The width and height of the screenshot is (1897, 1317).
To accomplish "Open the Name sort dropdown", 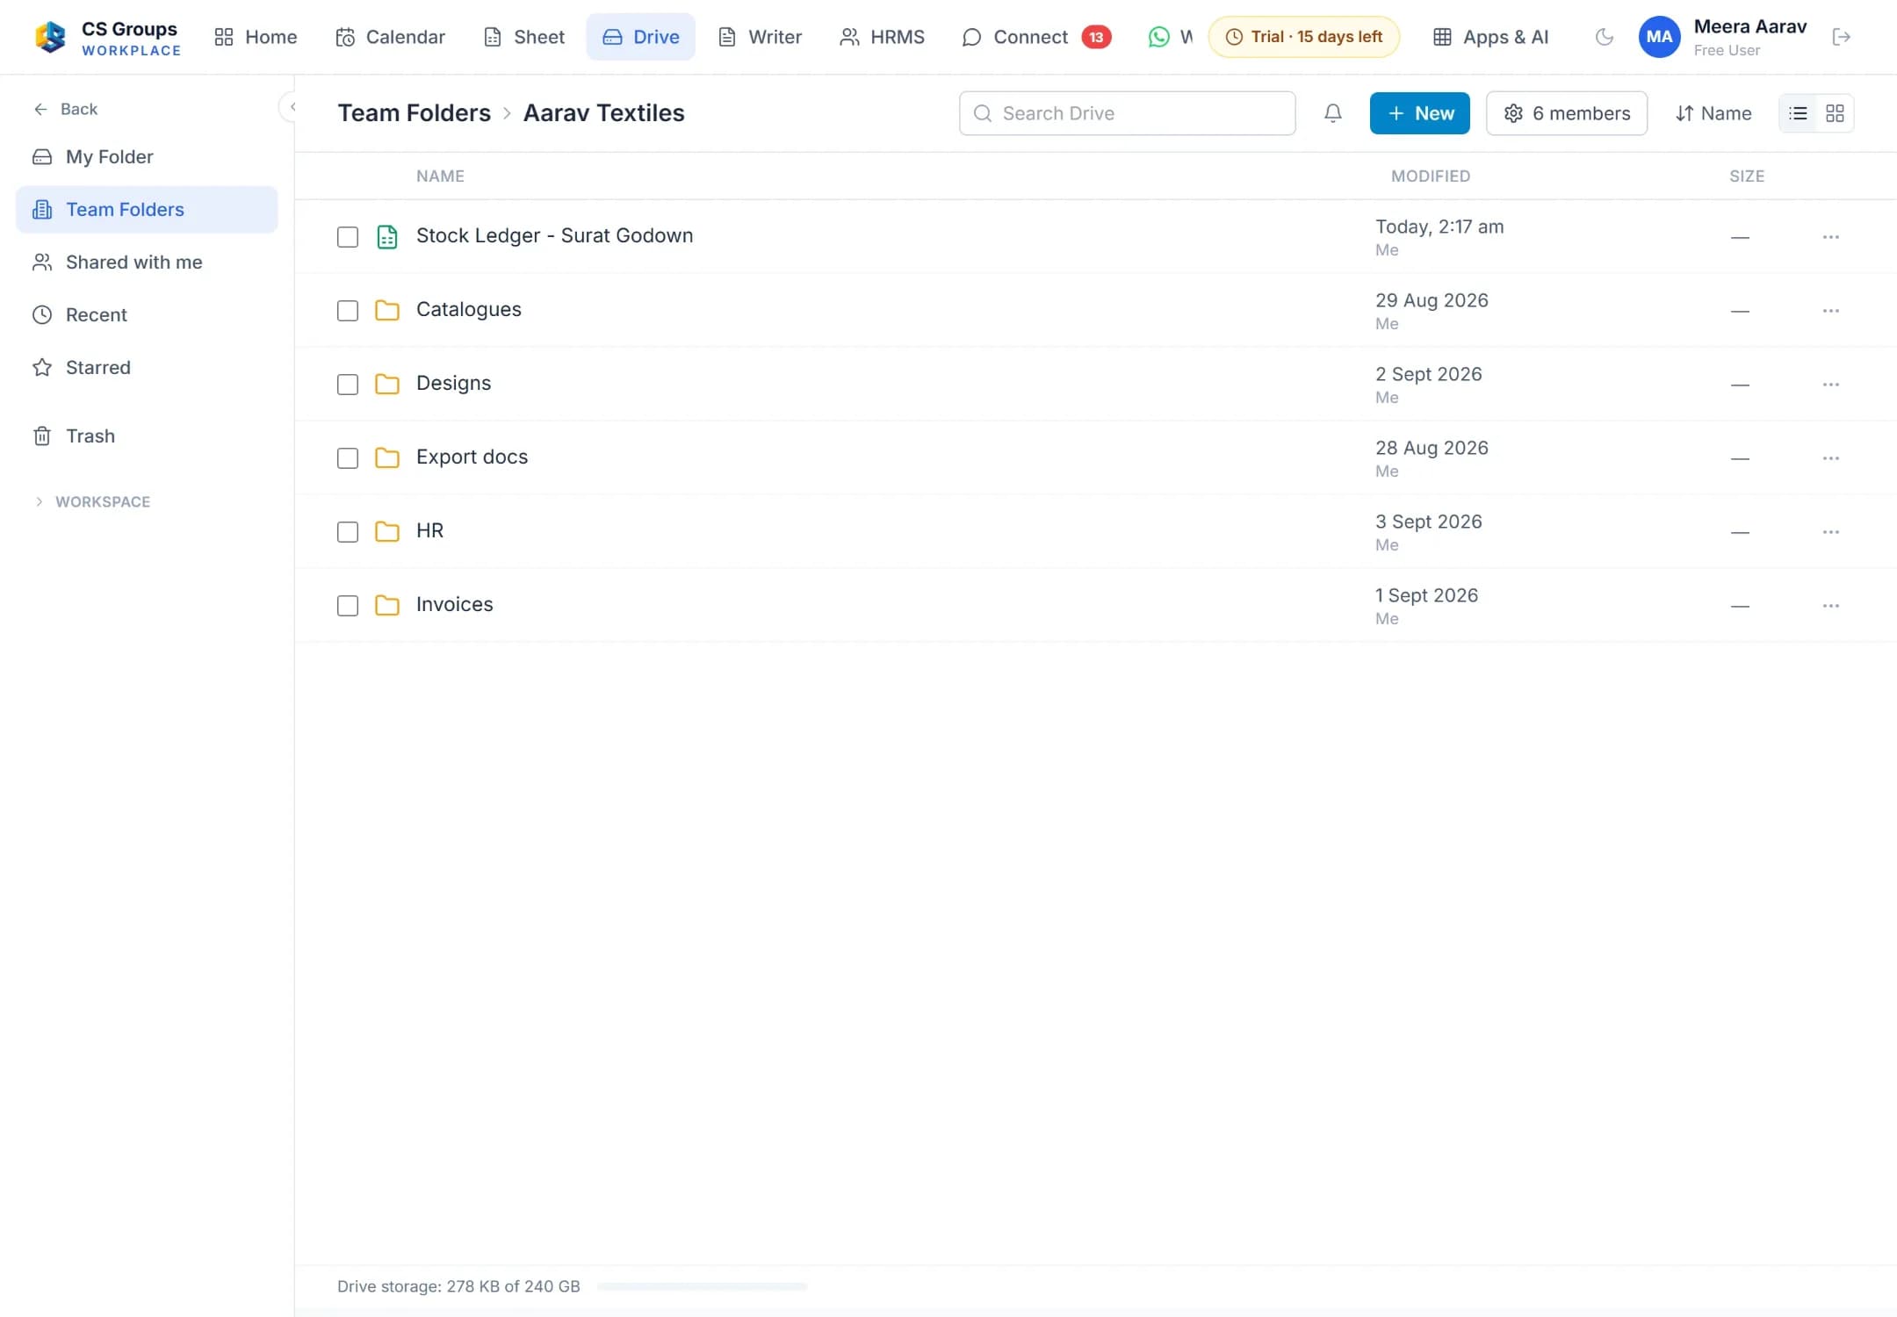I will click(1713, 113).
